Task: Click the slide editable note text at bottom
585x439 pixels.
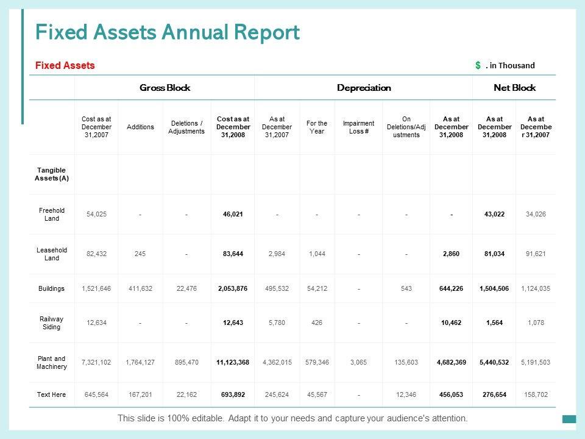Action: click(x=292, y=418)
